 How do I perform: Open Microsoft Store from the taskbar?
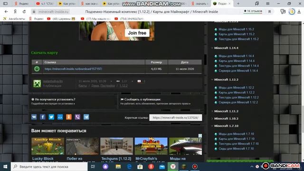click(x=140, y=167)
